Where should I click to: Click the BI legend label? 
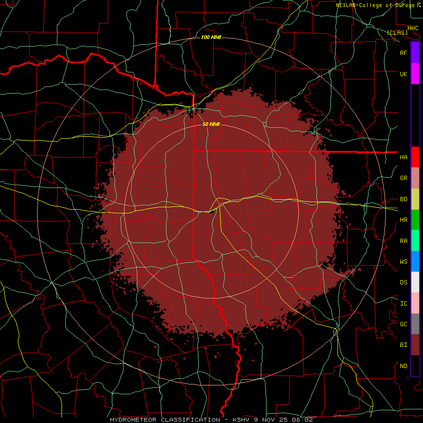(404, 345)
